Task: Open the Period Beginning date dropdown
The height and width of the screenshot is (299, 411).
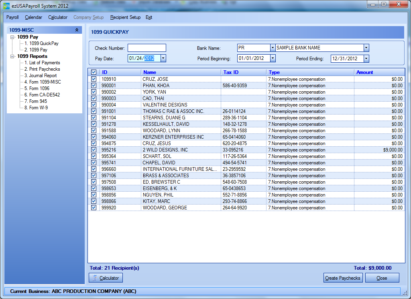Action: [x=273, y=58]
